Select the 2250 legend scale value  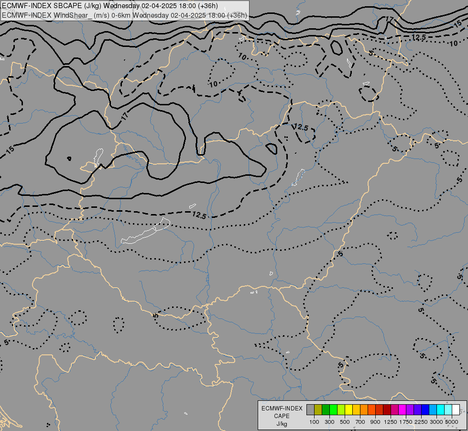click(x=421, y=422)
